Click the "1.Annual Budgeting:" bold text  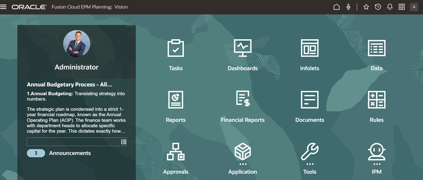coord(50,94)
